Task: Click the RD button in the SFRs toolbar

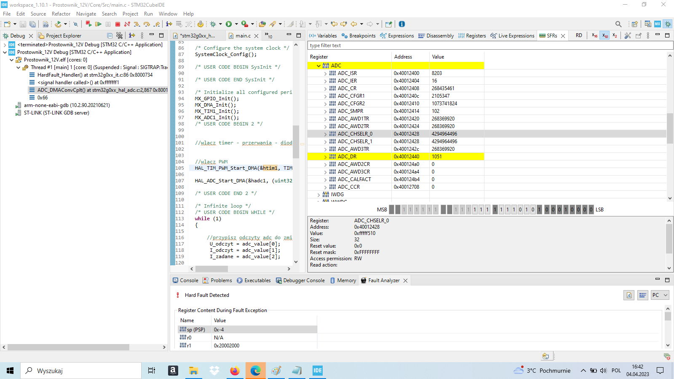Action: [x=578, y=35]
